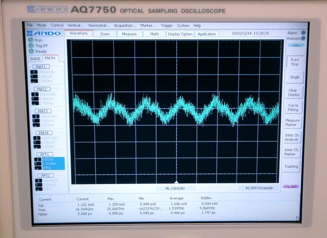Click the MAT1 vertical offset icon
This screenshot has width=327, height=238.
tap(34, 76)
